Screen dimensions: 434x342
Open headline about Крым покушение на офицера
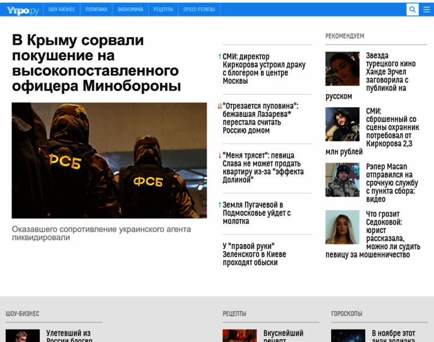(97, 63)
